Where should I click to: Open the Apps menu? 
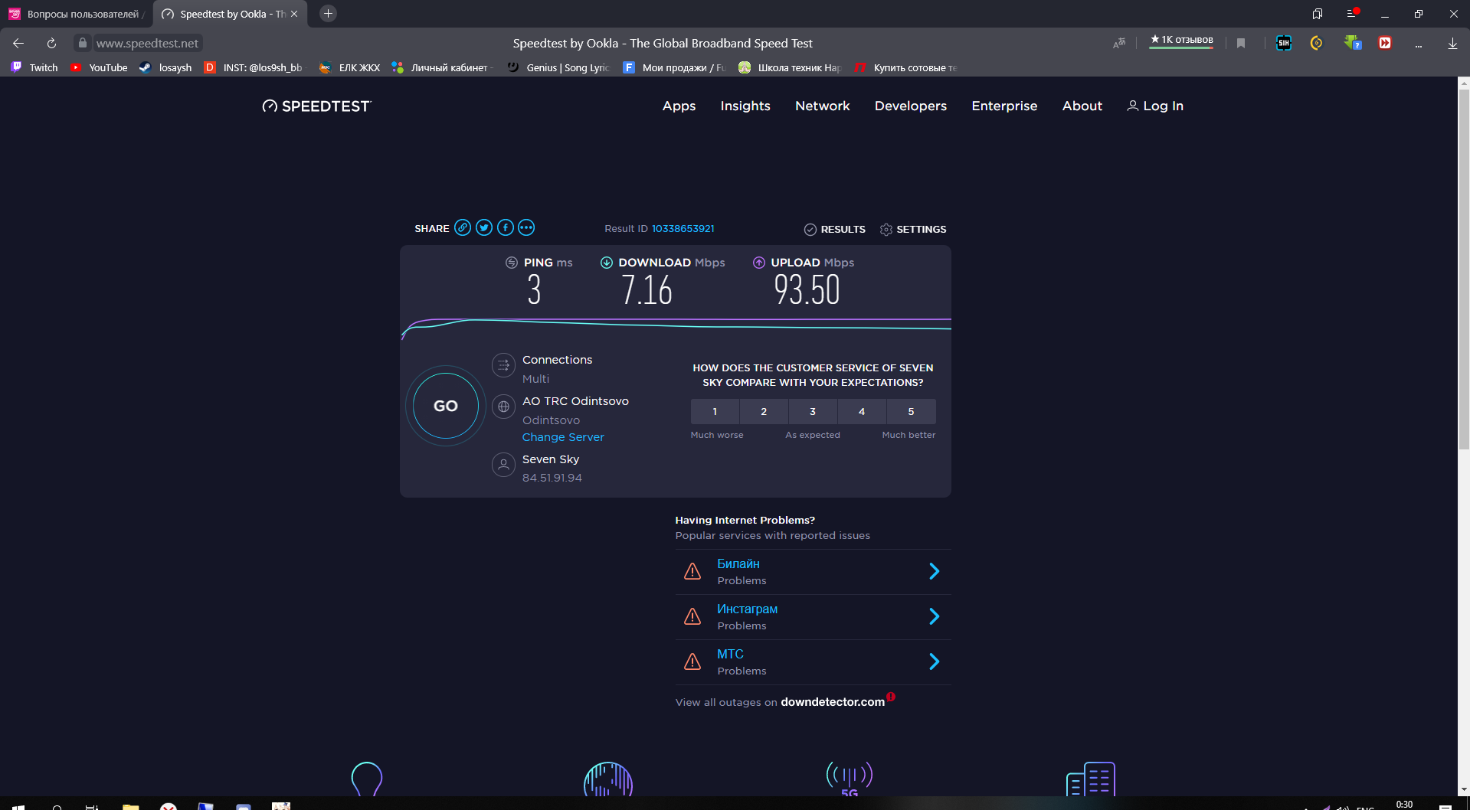click(679, 106)
